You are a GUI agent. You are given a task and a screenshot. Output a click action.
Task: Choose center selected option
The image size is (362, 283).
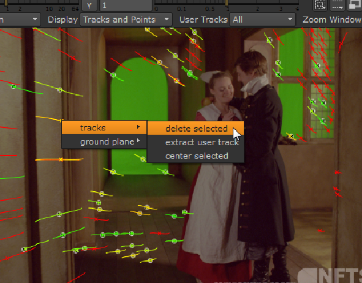pos(197,156)
